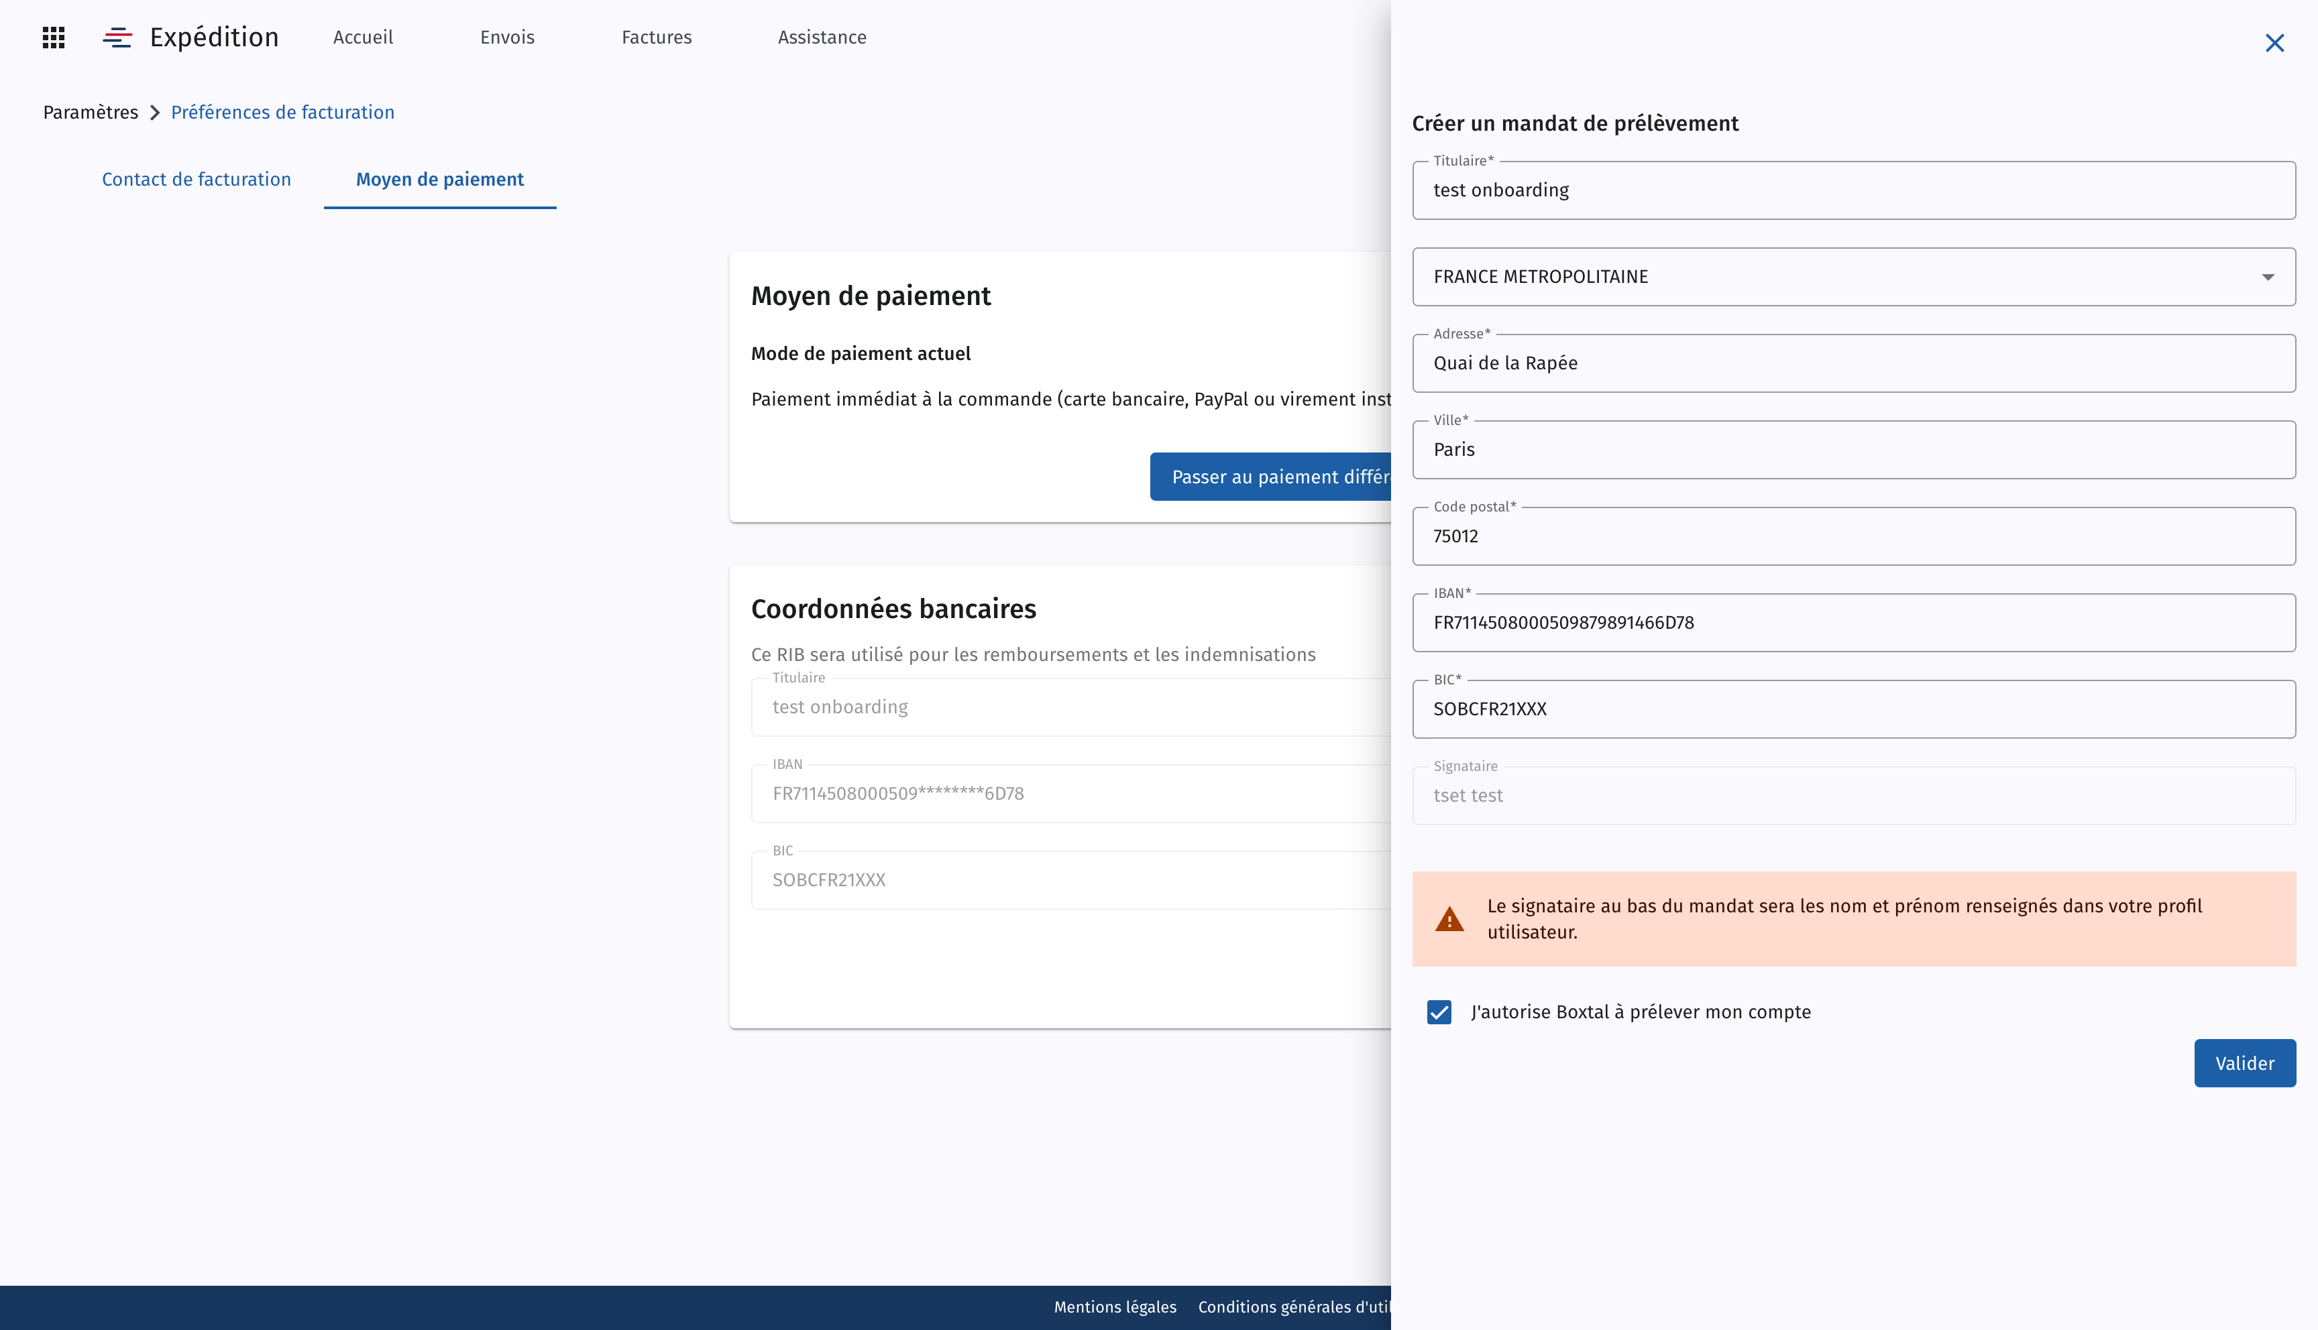Open the FRANCE METROPOLITAINE country dropdown

(1853, 277)
